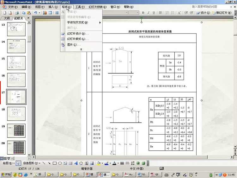Select the Rectangle drawing tool
This screenshot has width=237, height=178.
(55, 163)
